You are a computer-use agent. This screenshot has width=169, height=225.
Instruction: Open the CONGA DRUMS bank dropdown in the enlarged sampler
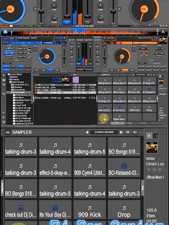point(104,132)
